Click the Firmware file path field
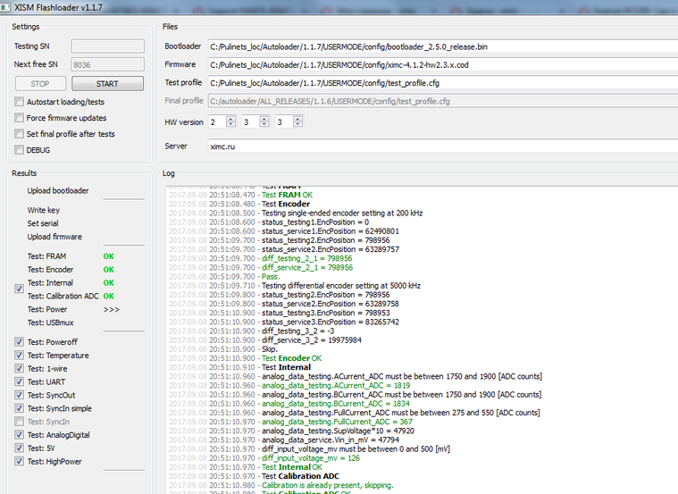 click(443, 65)
